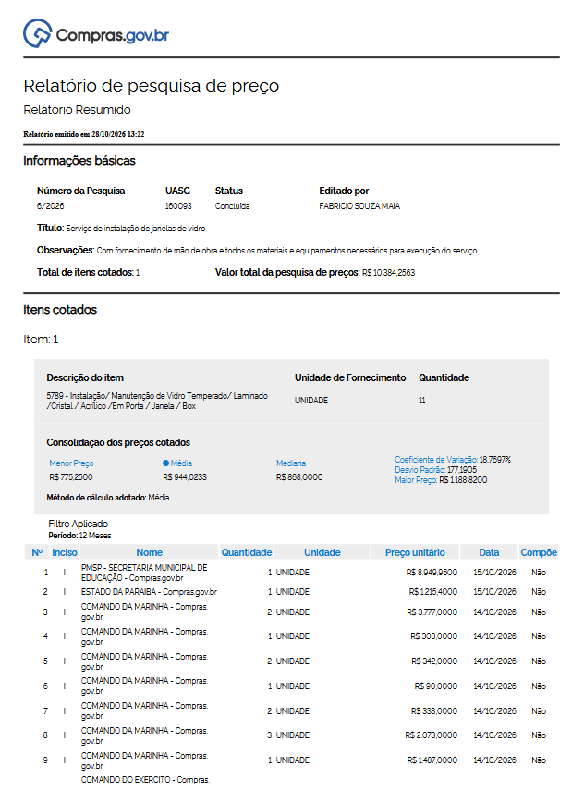Open the Maior Preço link
584x803 pixels.
(416, 480)
